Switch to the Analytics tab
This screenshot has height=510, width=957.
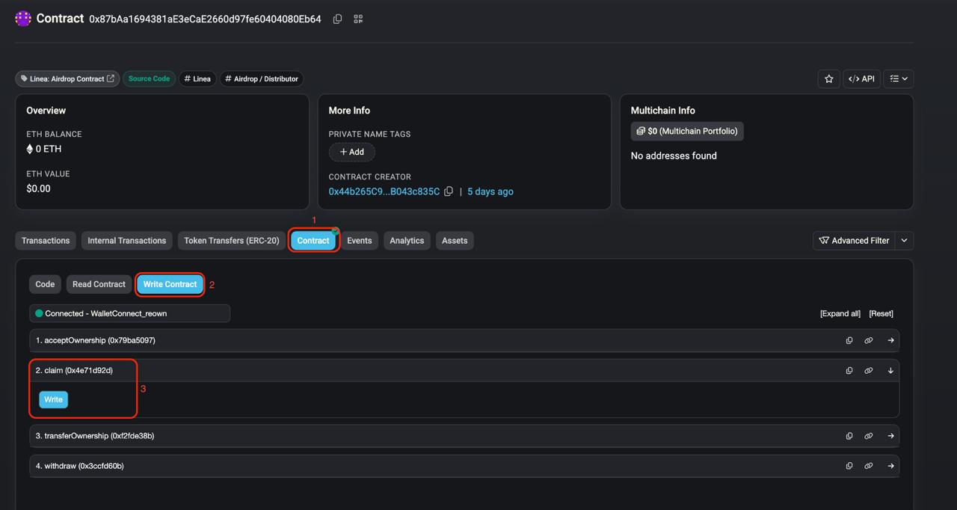tap(407, 241)
